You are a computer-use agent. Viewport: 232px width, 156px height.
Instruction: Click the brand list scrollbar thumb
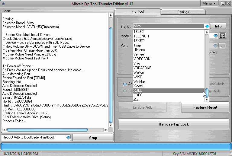coord(207,93)
